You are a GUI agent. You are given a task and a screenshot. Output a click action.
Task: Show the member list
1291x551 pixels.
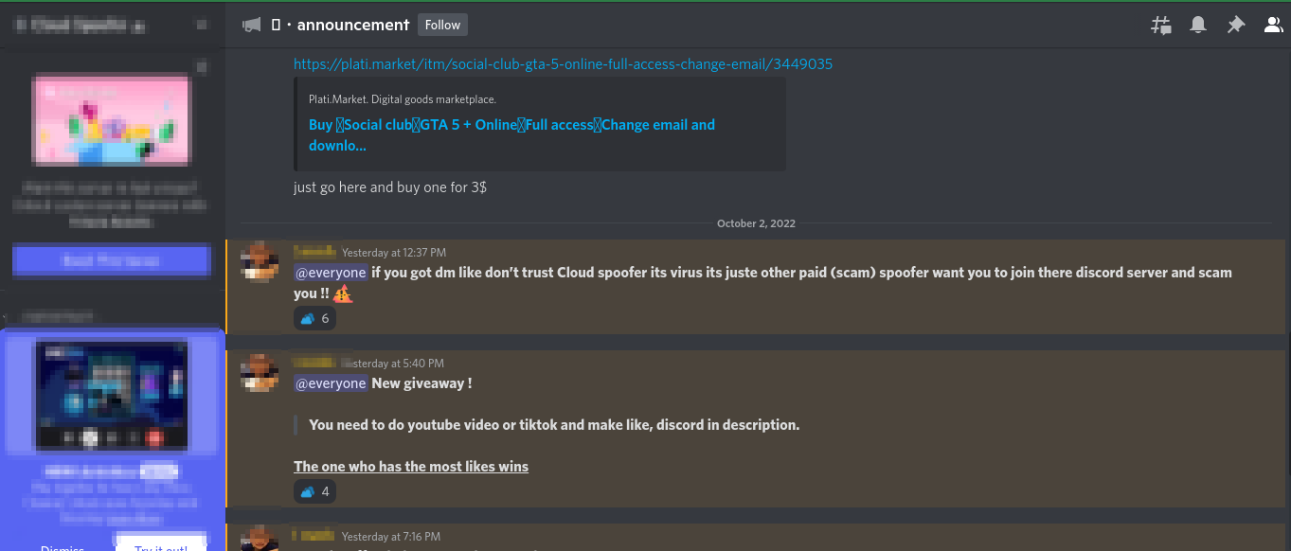1273,25
